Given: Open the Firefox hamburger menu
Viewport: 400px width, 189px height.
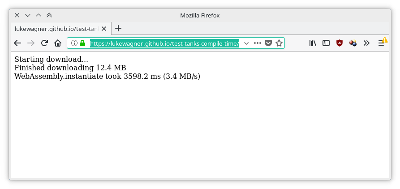Looking at the screenshot, I should [381, 43].
